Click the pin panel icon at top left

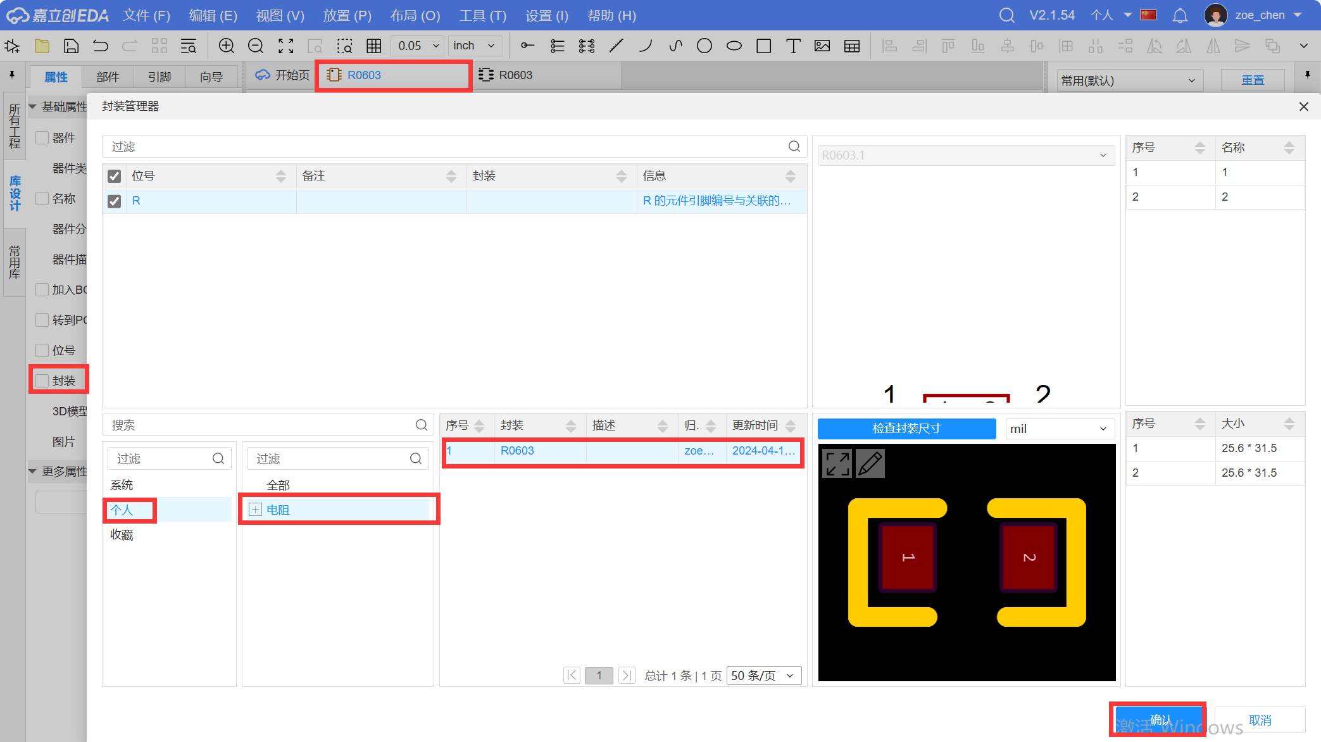pyautogui.click(x=12, y=75)
